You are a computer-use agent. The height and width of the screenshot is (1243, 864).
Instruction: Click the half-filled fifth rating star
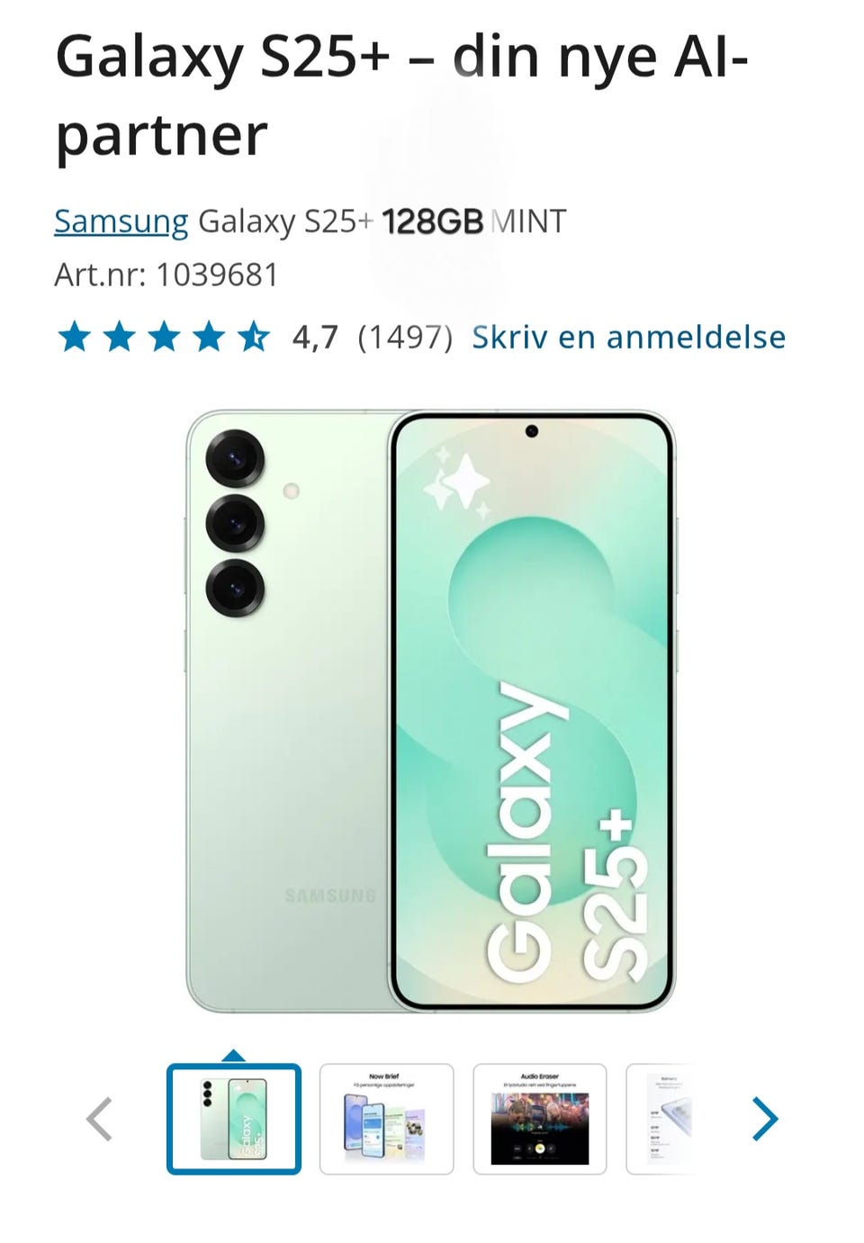coord(254,338)
